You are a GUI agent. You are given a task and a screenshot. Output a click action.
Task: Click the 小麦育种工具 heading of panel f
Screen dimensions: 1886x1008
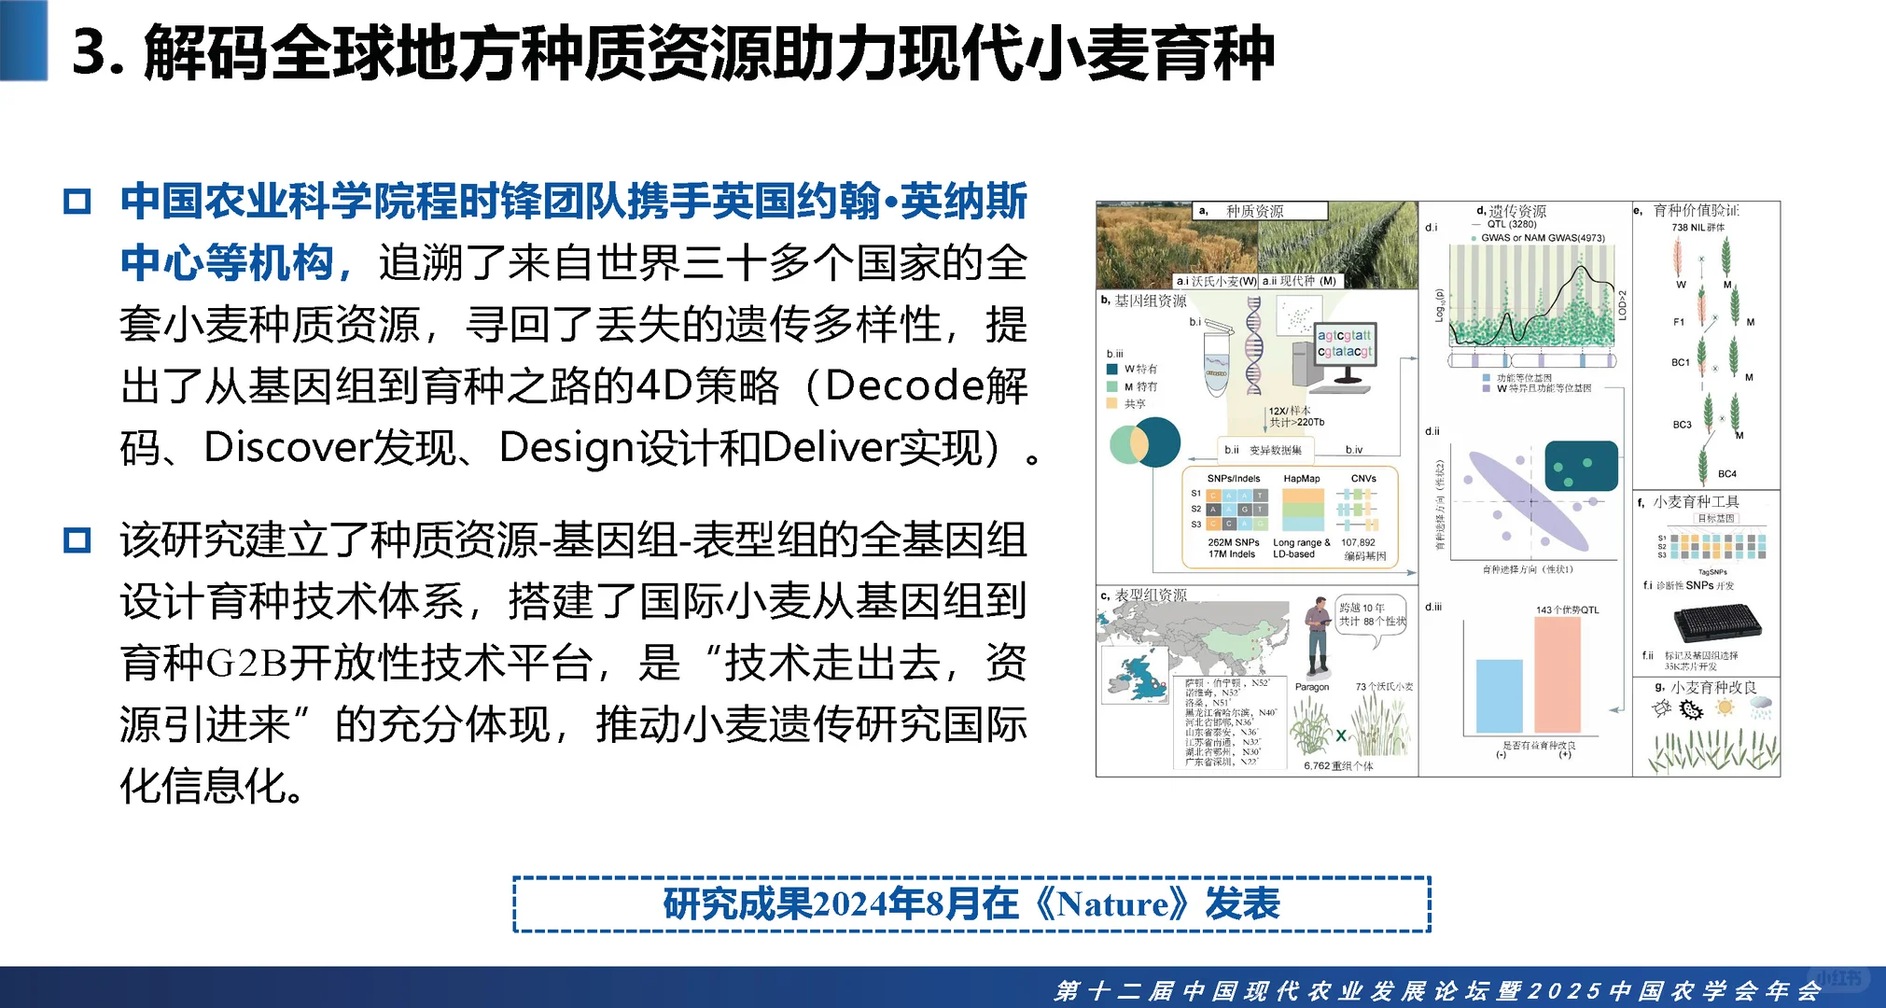point(1697,501)
